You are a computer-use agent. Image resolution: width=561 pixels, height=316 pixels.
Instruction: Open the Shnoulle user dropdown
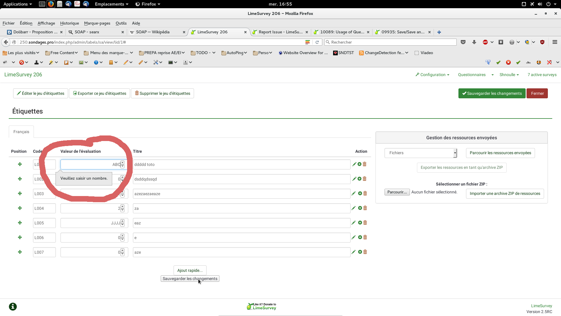click(509, 75)
